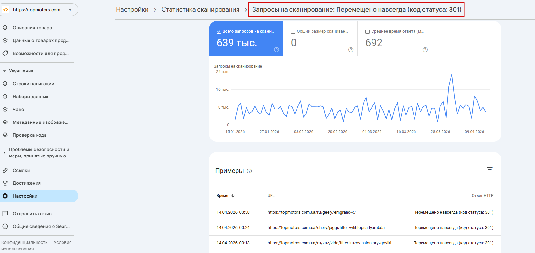
Task: Click the chain-link icon beside Ссылки
Action: pyautogui.click(x=5, y=170)
